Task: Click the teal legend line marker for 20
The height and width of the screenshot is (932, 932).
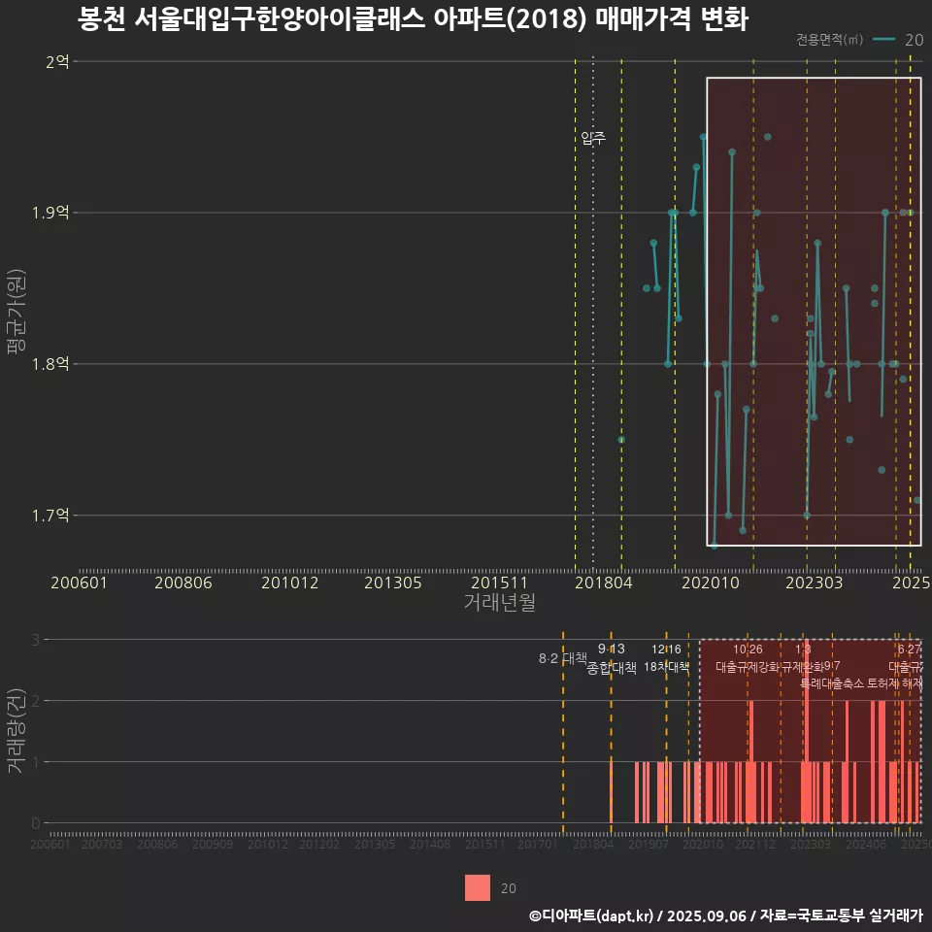Action: point(883,40)
